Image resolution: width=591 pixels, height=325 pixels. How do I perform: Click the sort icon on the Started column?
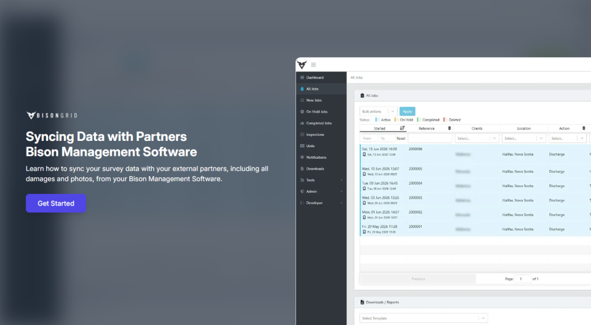point(402,128)
